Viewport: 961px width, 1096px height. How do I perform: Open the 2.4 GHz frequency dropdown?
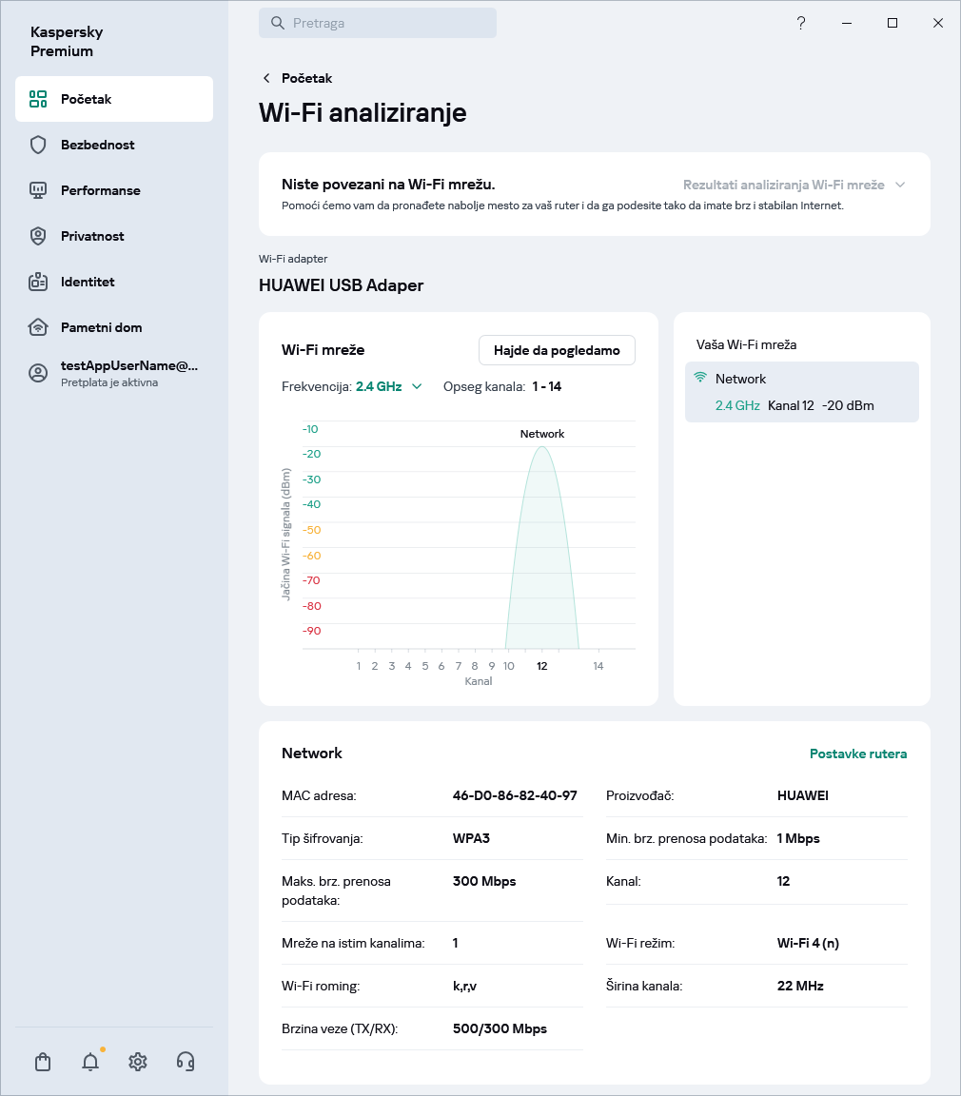tap(388, 386)
